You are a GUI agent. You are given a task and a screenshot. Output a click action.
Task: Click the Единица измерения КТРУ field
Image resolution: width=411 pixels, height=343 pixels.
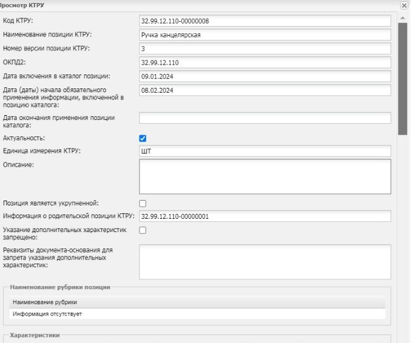(265, 151)
